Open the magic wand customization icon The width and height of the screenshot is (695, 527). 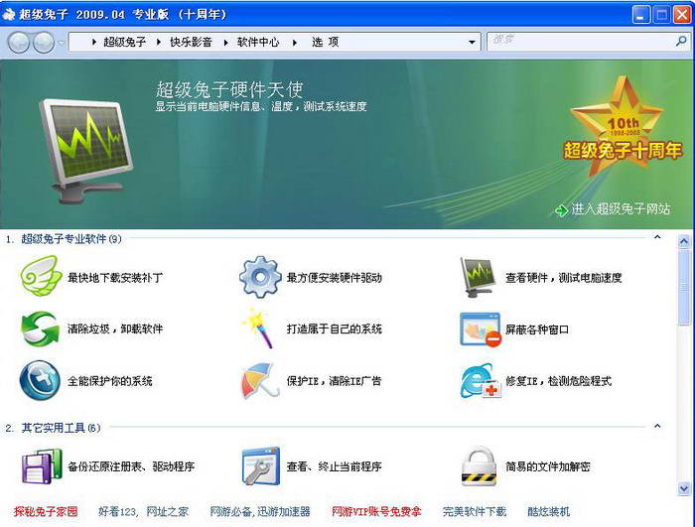[258, 329]
